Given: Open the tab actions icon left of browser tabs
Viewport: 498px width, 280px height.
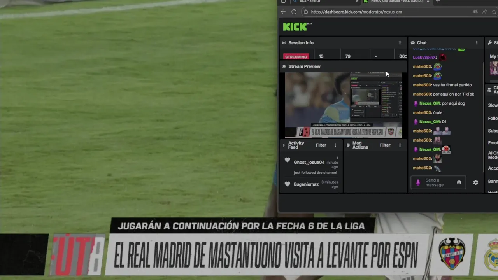Looking at the screenshot, I should (x=283, y=1).
